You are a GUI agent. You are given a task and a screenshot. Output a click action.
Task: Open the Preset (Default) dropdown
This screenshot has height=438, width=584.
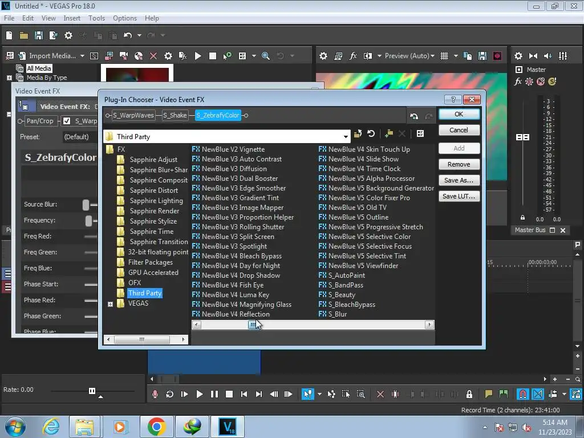80,137
